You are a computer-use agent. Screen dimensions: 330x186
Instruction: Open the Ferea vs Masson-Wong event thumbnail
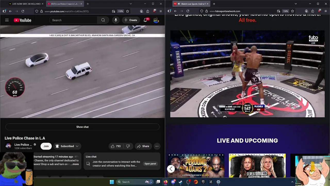pos(257,166)
